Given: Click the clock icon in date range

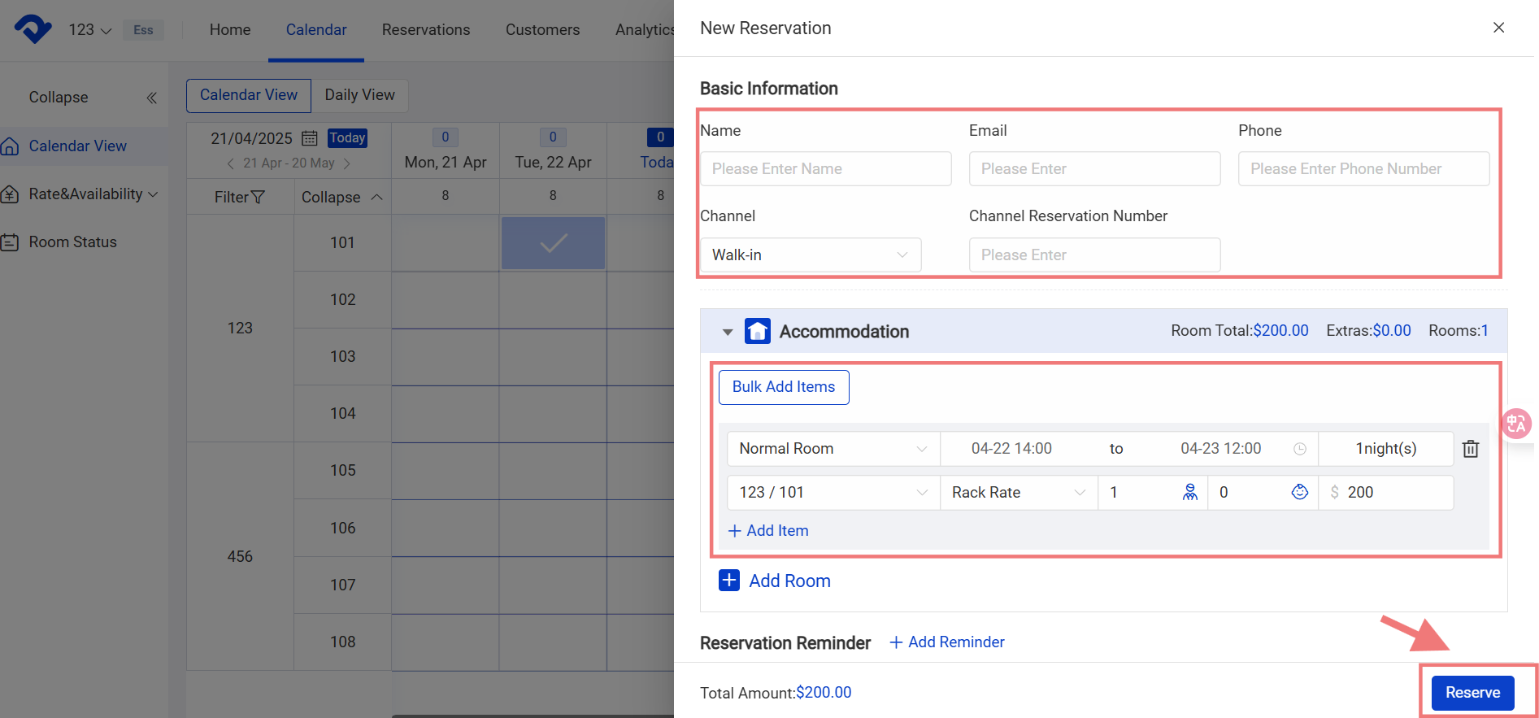Looking at the screenshot, I should click(1299, 449).
